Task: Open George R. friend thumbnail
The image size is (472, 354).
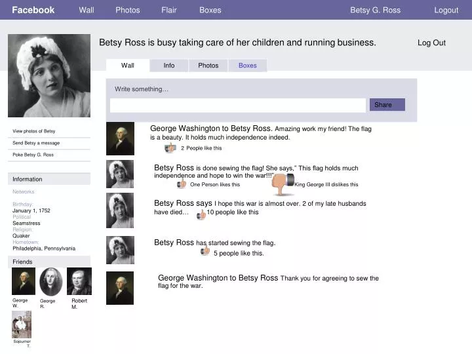Action: point(51,282)
